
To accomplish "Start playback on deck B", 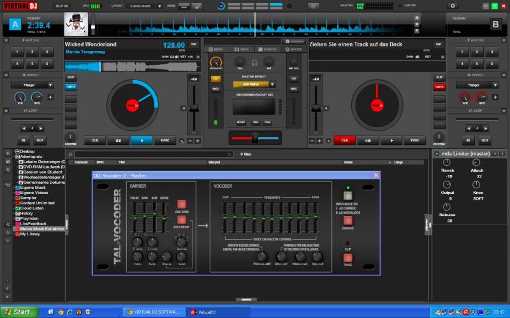I will click(391, 141).
